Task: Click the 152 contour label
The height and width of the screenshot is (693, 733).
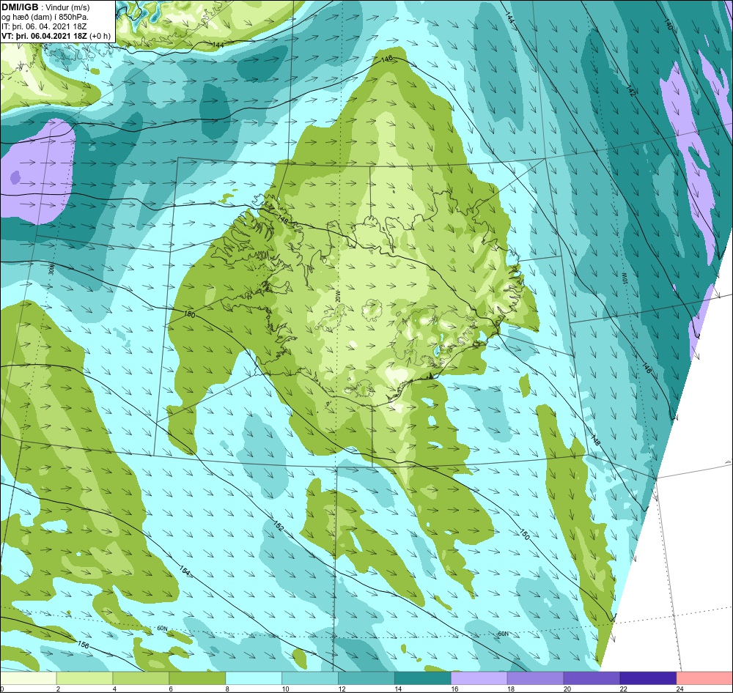Action: tap(278, 526)
